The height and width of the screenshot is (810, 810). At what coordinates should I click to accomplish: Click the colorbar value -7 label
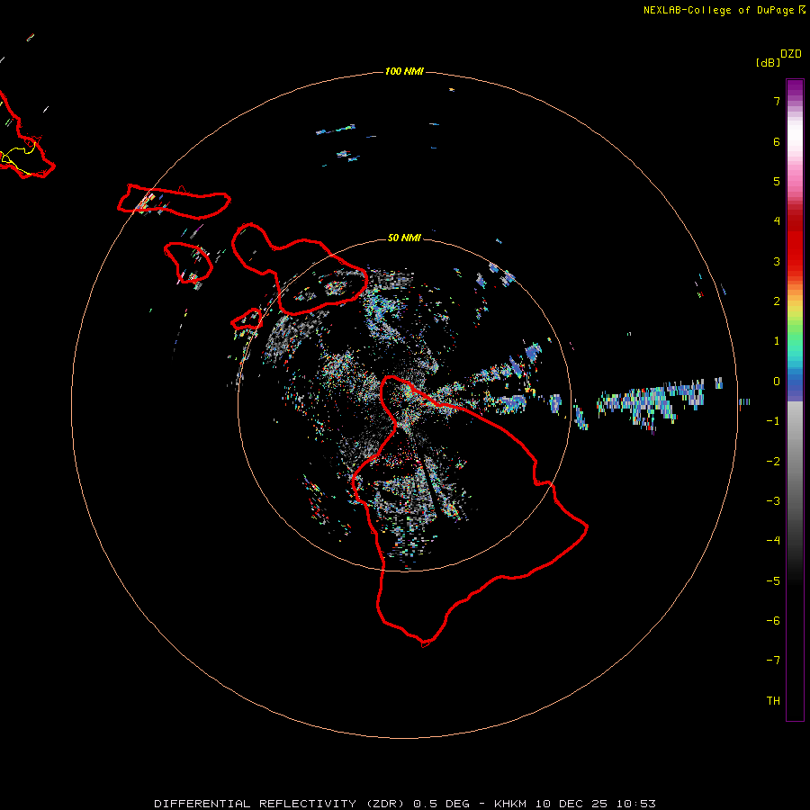[773, 661]
